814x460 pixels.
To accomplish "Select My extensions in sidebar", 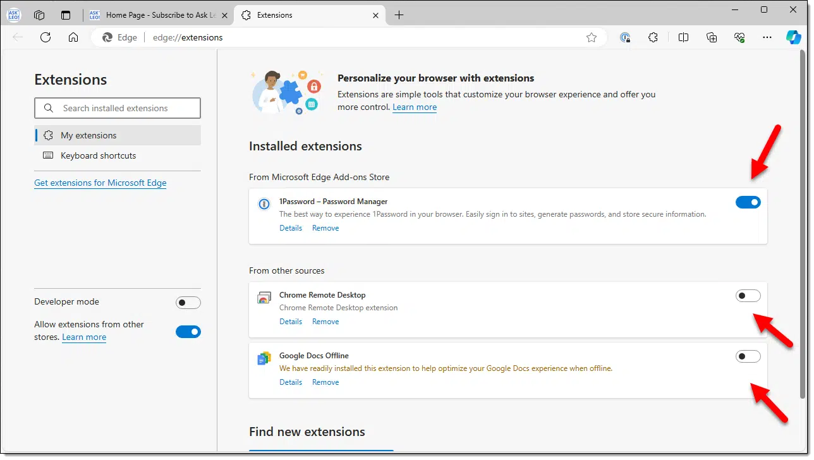I will coord(118,135).
